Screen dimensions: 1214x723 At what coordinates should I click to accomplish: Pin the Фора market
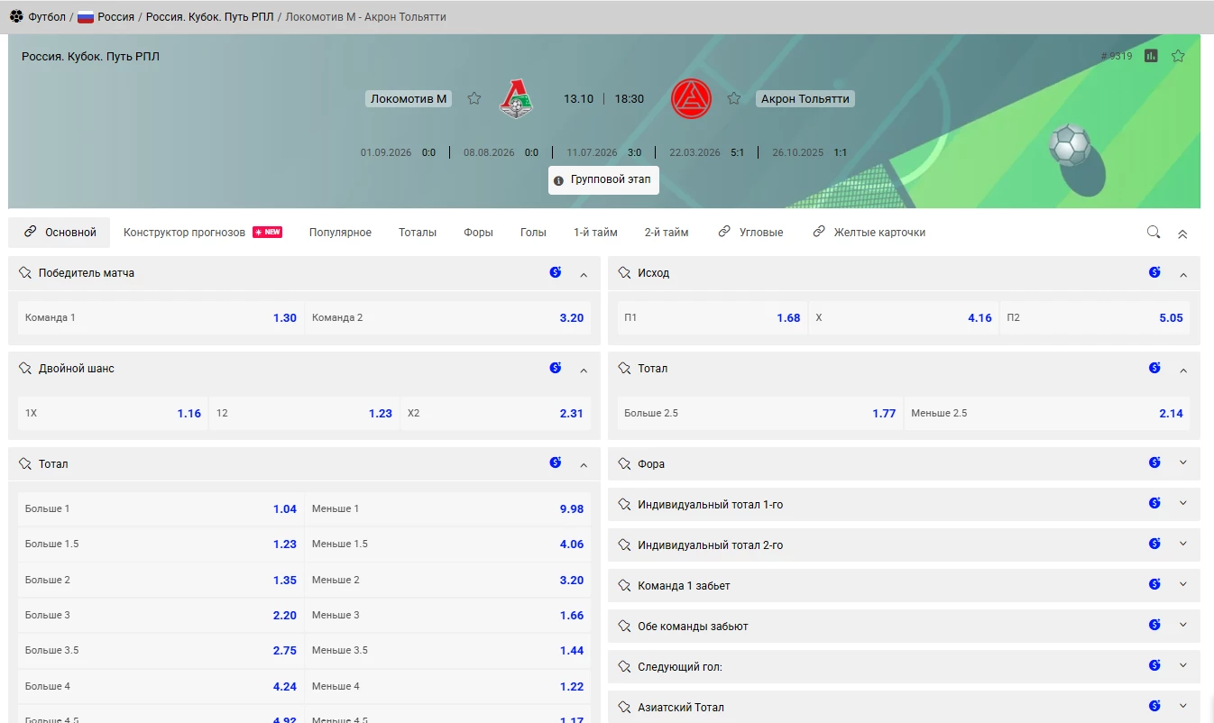point(624,463)
